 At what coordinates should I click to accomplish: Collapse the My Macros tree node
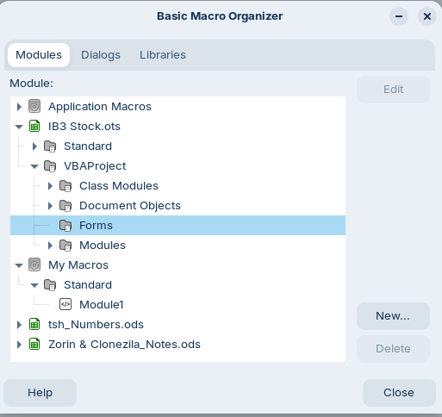pos(19,265)
